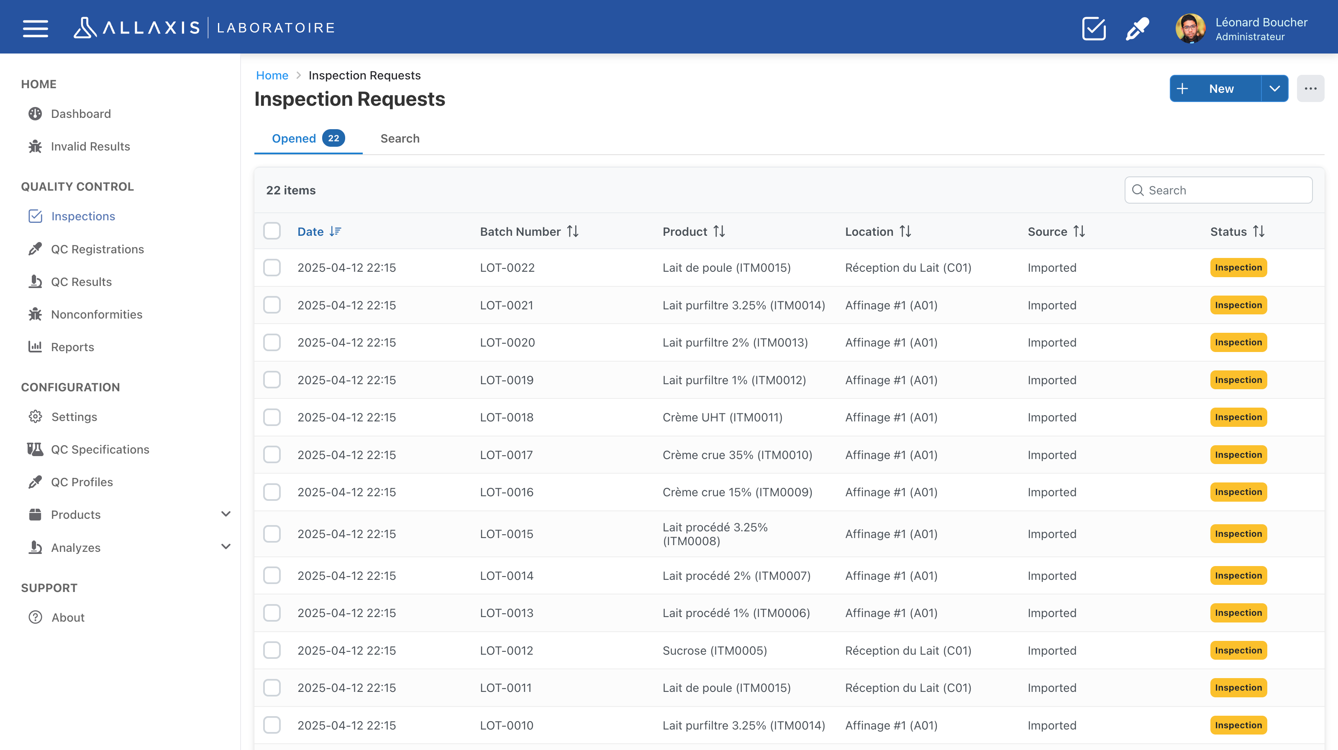Go to QC Registrations in sidebar
This screenshot has height=750, width=1338.
(x=97, y=249)
